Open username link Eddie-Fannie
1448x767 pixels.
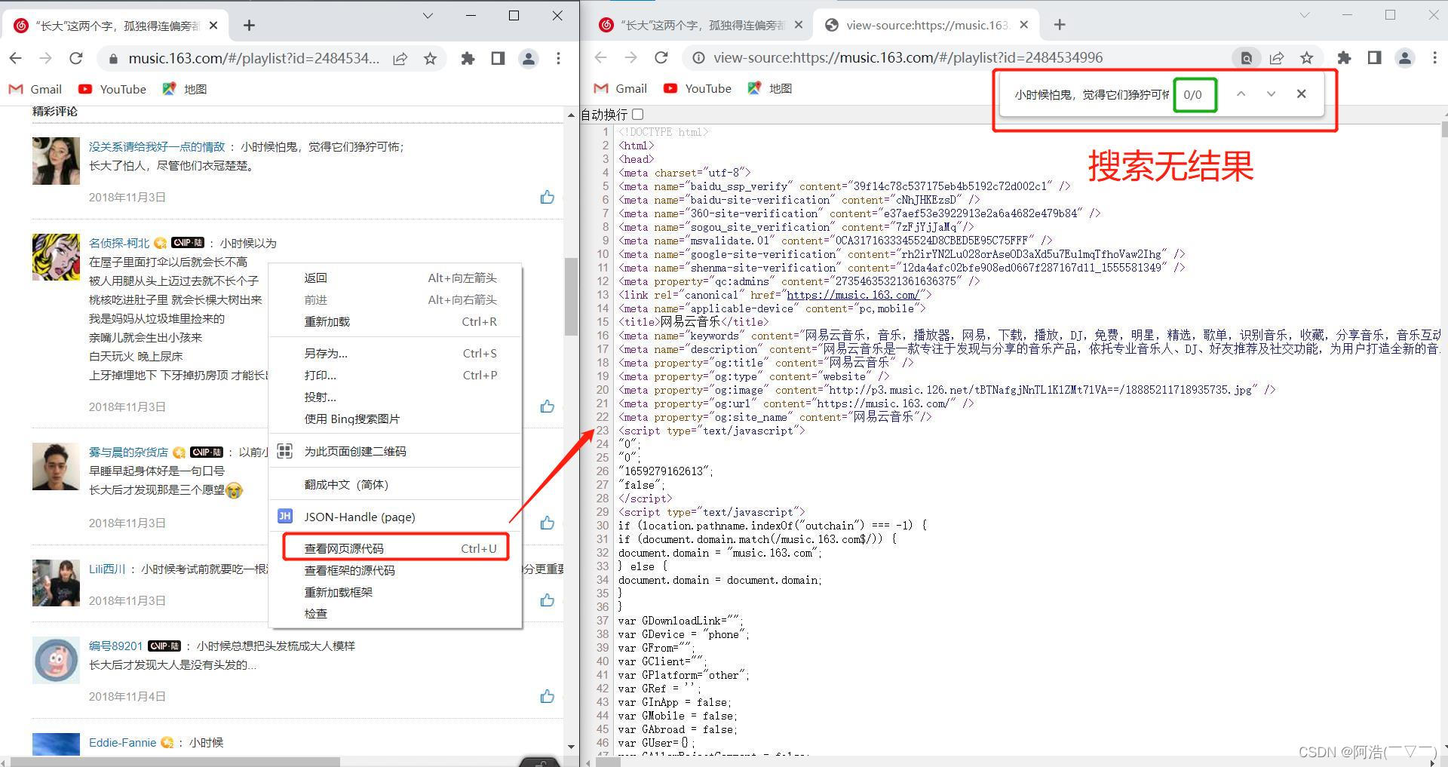122,742
